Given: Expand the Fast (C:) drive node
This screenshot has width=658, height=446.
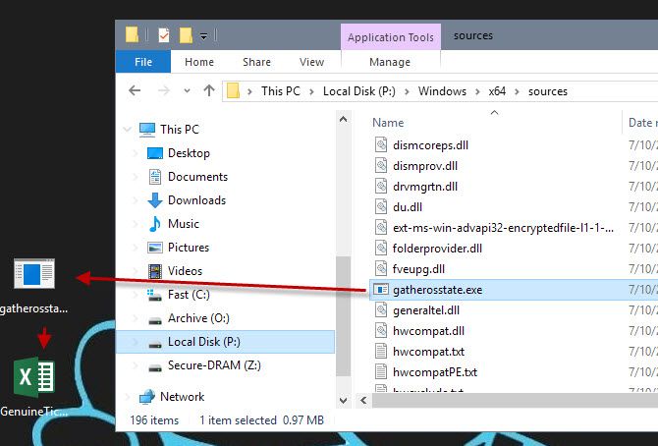Looking at the screenshot, I should 135,295.
